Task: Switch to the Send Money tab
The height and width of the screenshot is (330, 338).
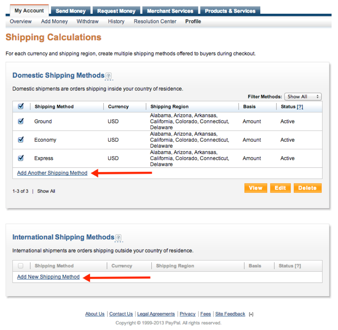Action: pyautogui.click(x=71, y=11)
